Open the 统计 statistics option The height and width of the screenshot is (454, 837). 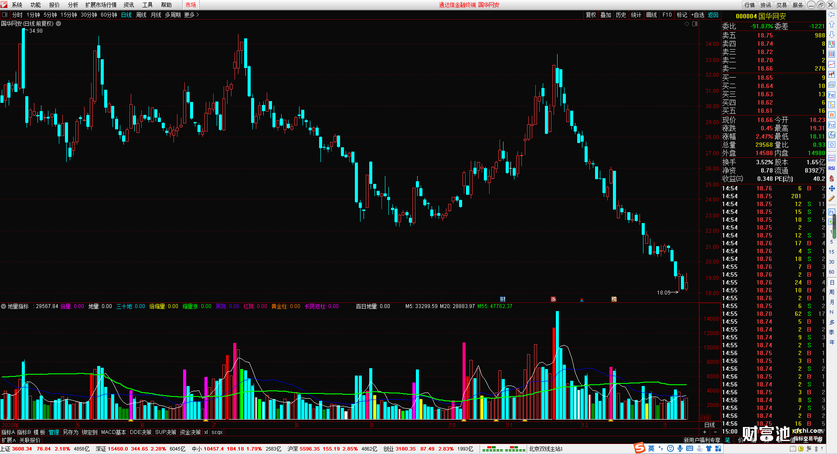(636, 15)
